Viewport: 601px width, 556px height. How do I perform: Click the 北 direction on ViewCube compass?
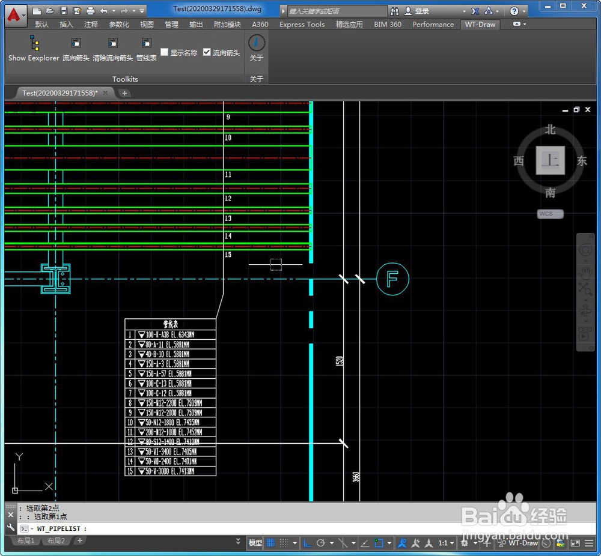coord(551,130)
